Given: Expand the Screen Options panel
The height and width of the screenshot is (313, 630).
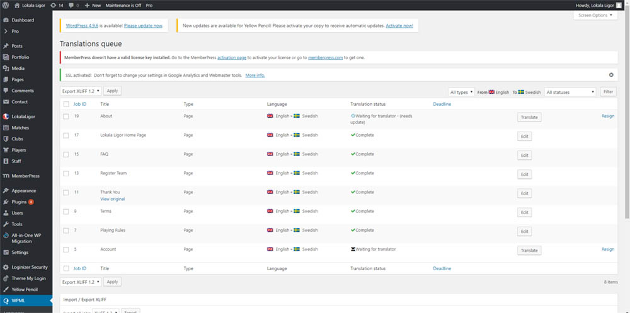Looking at the screenshot, I should [x=595, y=15].
